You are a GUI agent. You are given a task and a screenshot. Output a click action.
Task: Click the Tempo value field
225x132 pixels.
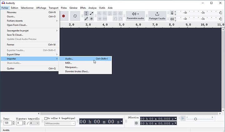[7, 123]
